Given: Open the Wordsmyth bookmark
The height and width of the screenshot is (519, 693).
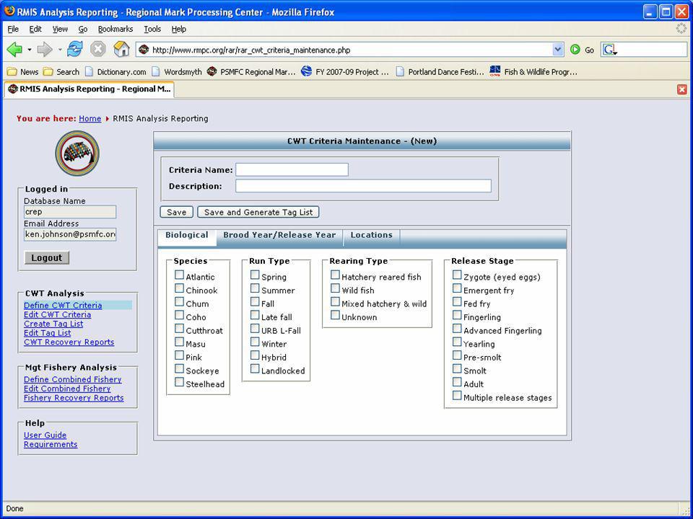Looking at the screenshot, I should [x=176, y=72].
